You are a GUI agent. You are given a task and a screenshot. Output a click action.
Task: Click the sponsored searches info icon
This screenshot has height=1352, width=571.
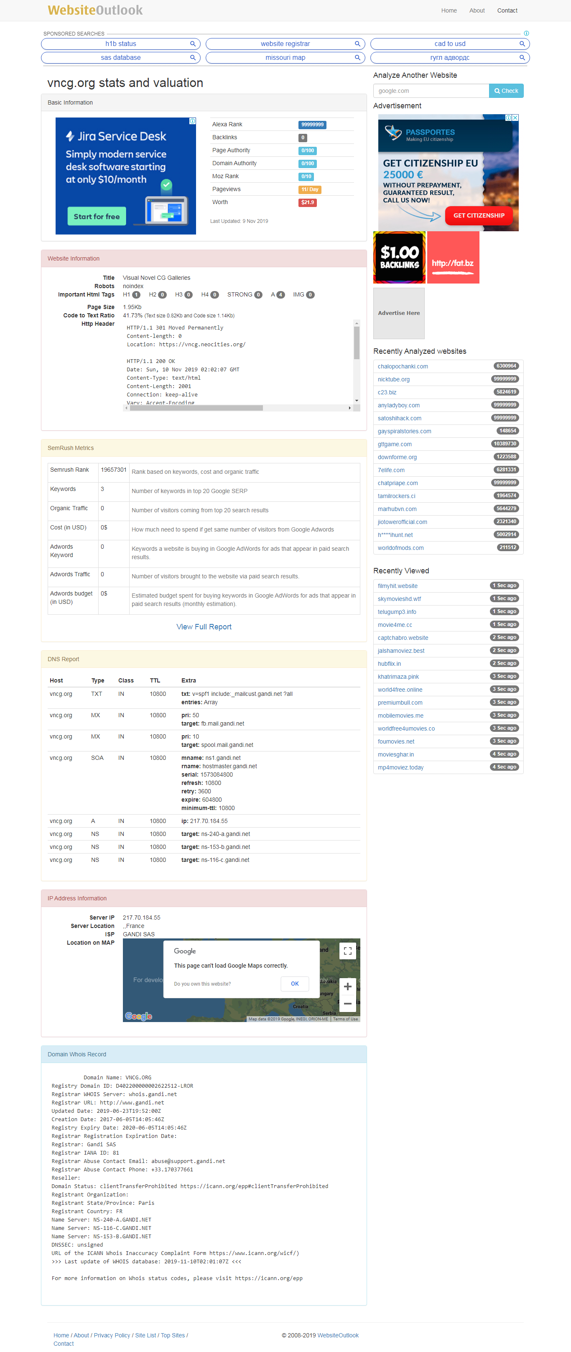pyautogui.click(x=526, y=33)
